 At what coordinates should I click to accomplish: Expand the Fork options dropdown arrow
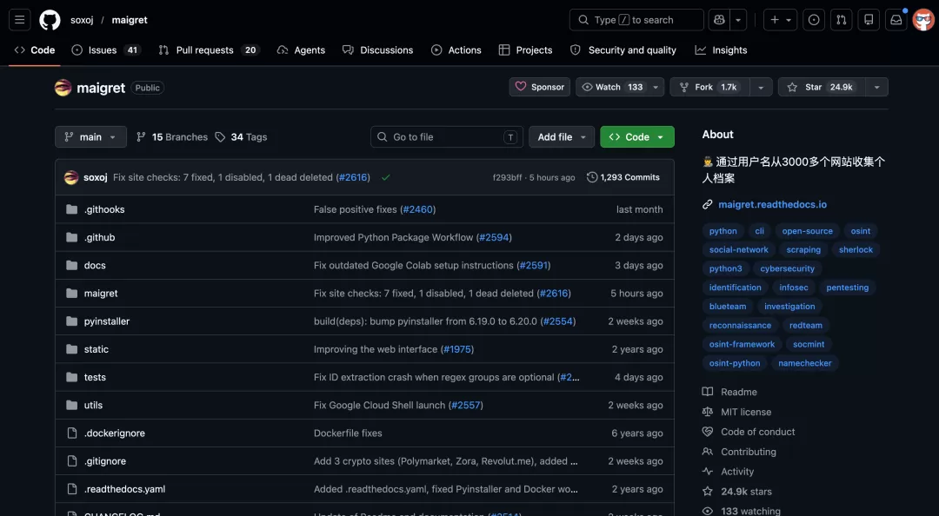point(761,88)
